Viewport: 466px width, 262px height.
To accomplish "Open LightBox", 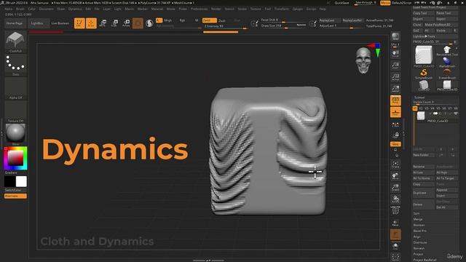I will click(x=37, y=23).
